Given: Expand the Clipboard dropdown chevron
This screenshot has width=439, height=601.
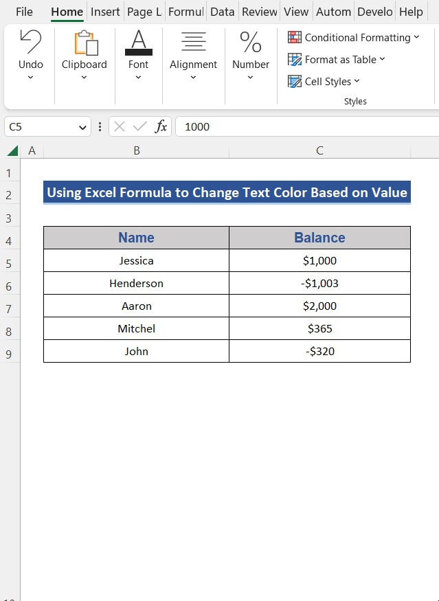Looking at the screenshot, I should 84,78.
